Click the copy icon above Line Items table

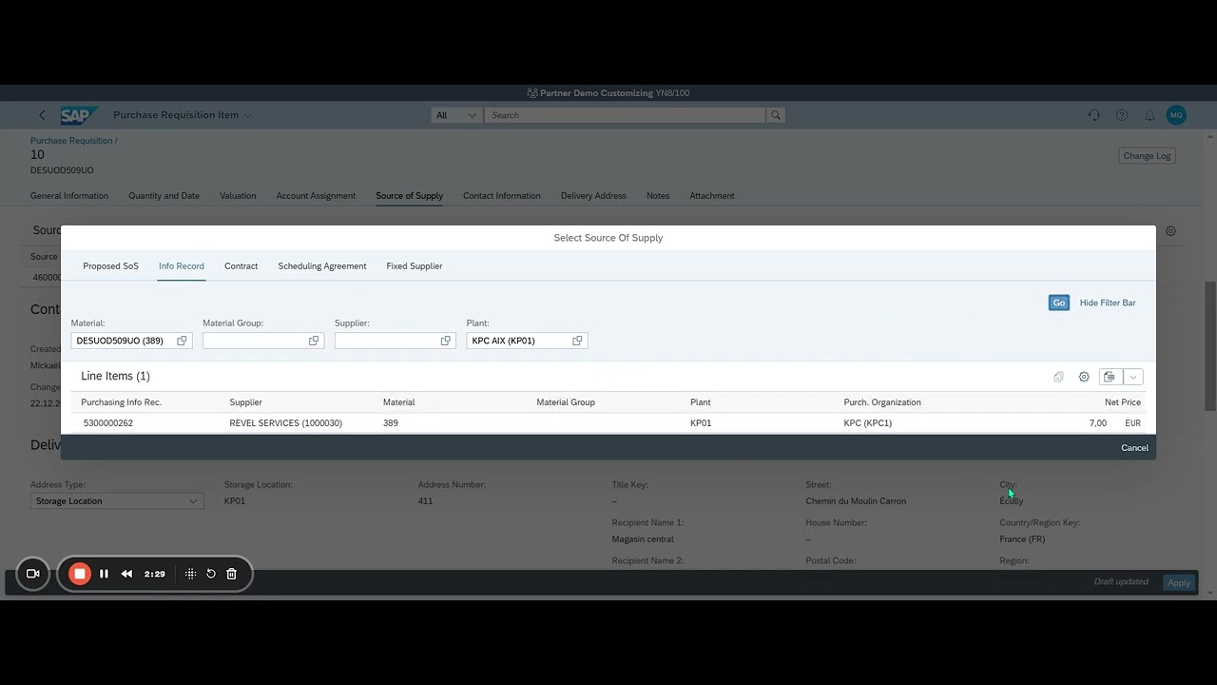1058,377
